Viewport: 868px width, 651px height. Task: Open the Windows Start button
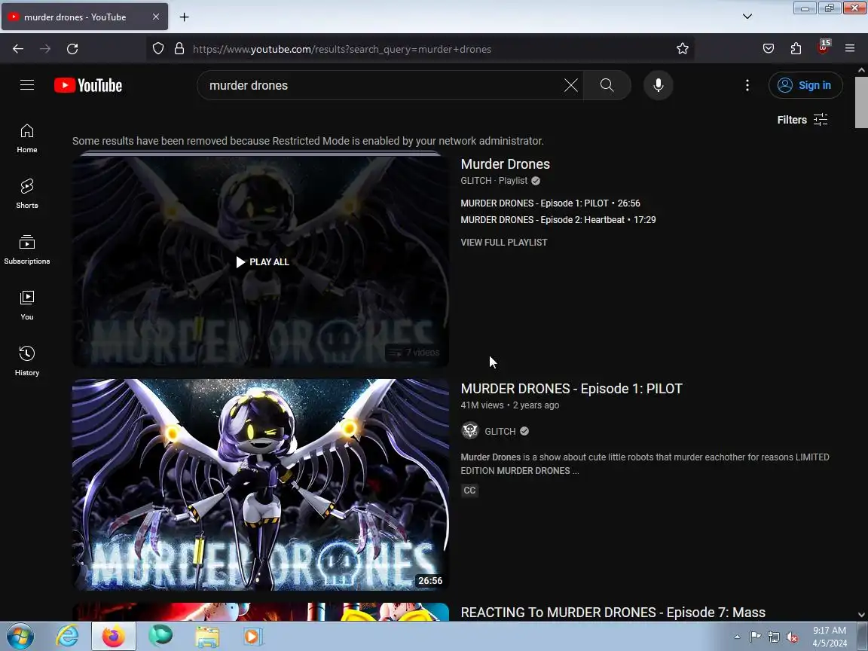(20, 636)
